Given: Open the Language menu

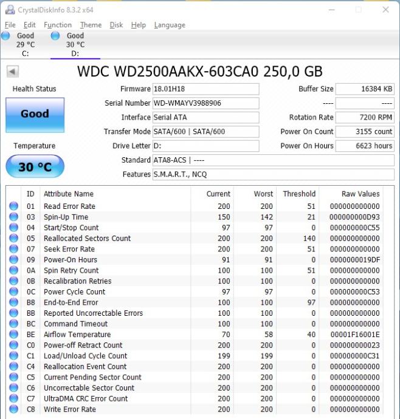Looking at the screenshot, I should [170, 25].
